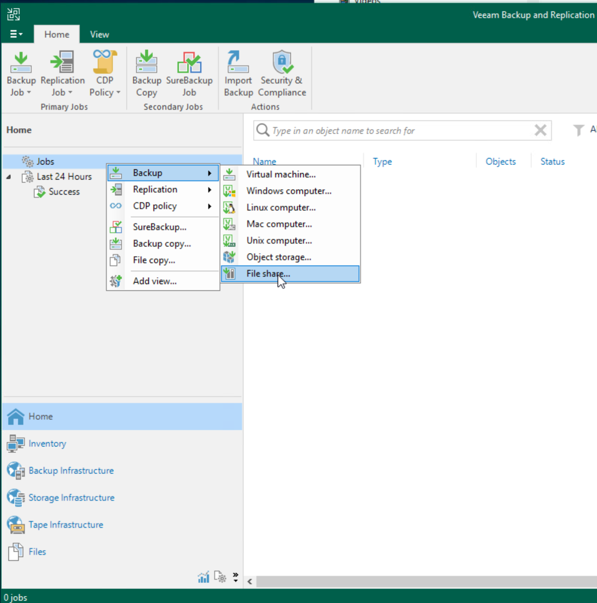Expand the Replication submenu arrow

pyautogui.click(x=210, y=190)
